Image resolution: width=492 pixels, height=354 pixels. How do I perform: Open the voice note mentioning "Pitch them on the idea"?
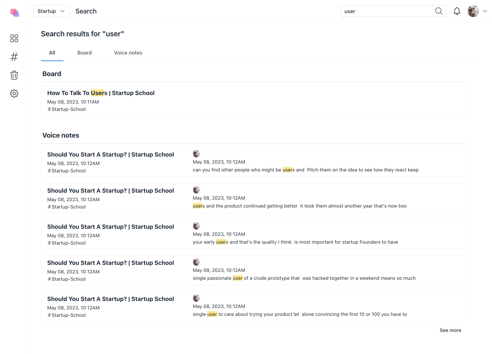point(253,162)
